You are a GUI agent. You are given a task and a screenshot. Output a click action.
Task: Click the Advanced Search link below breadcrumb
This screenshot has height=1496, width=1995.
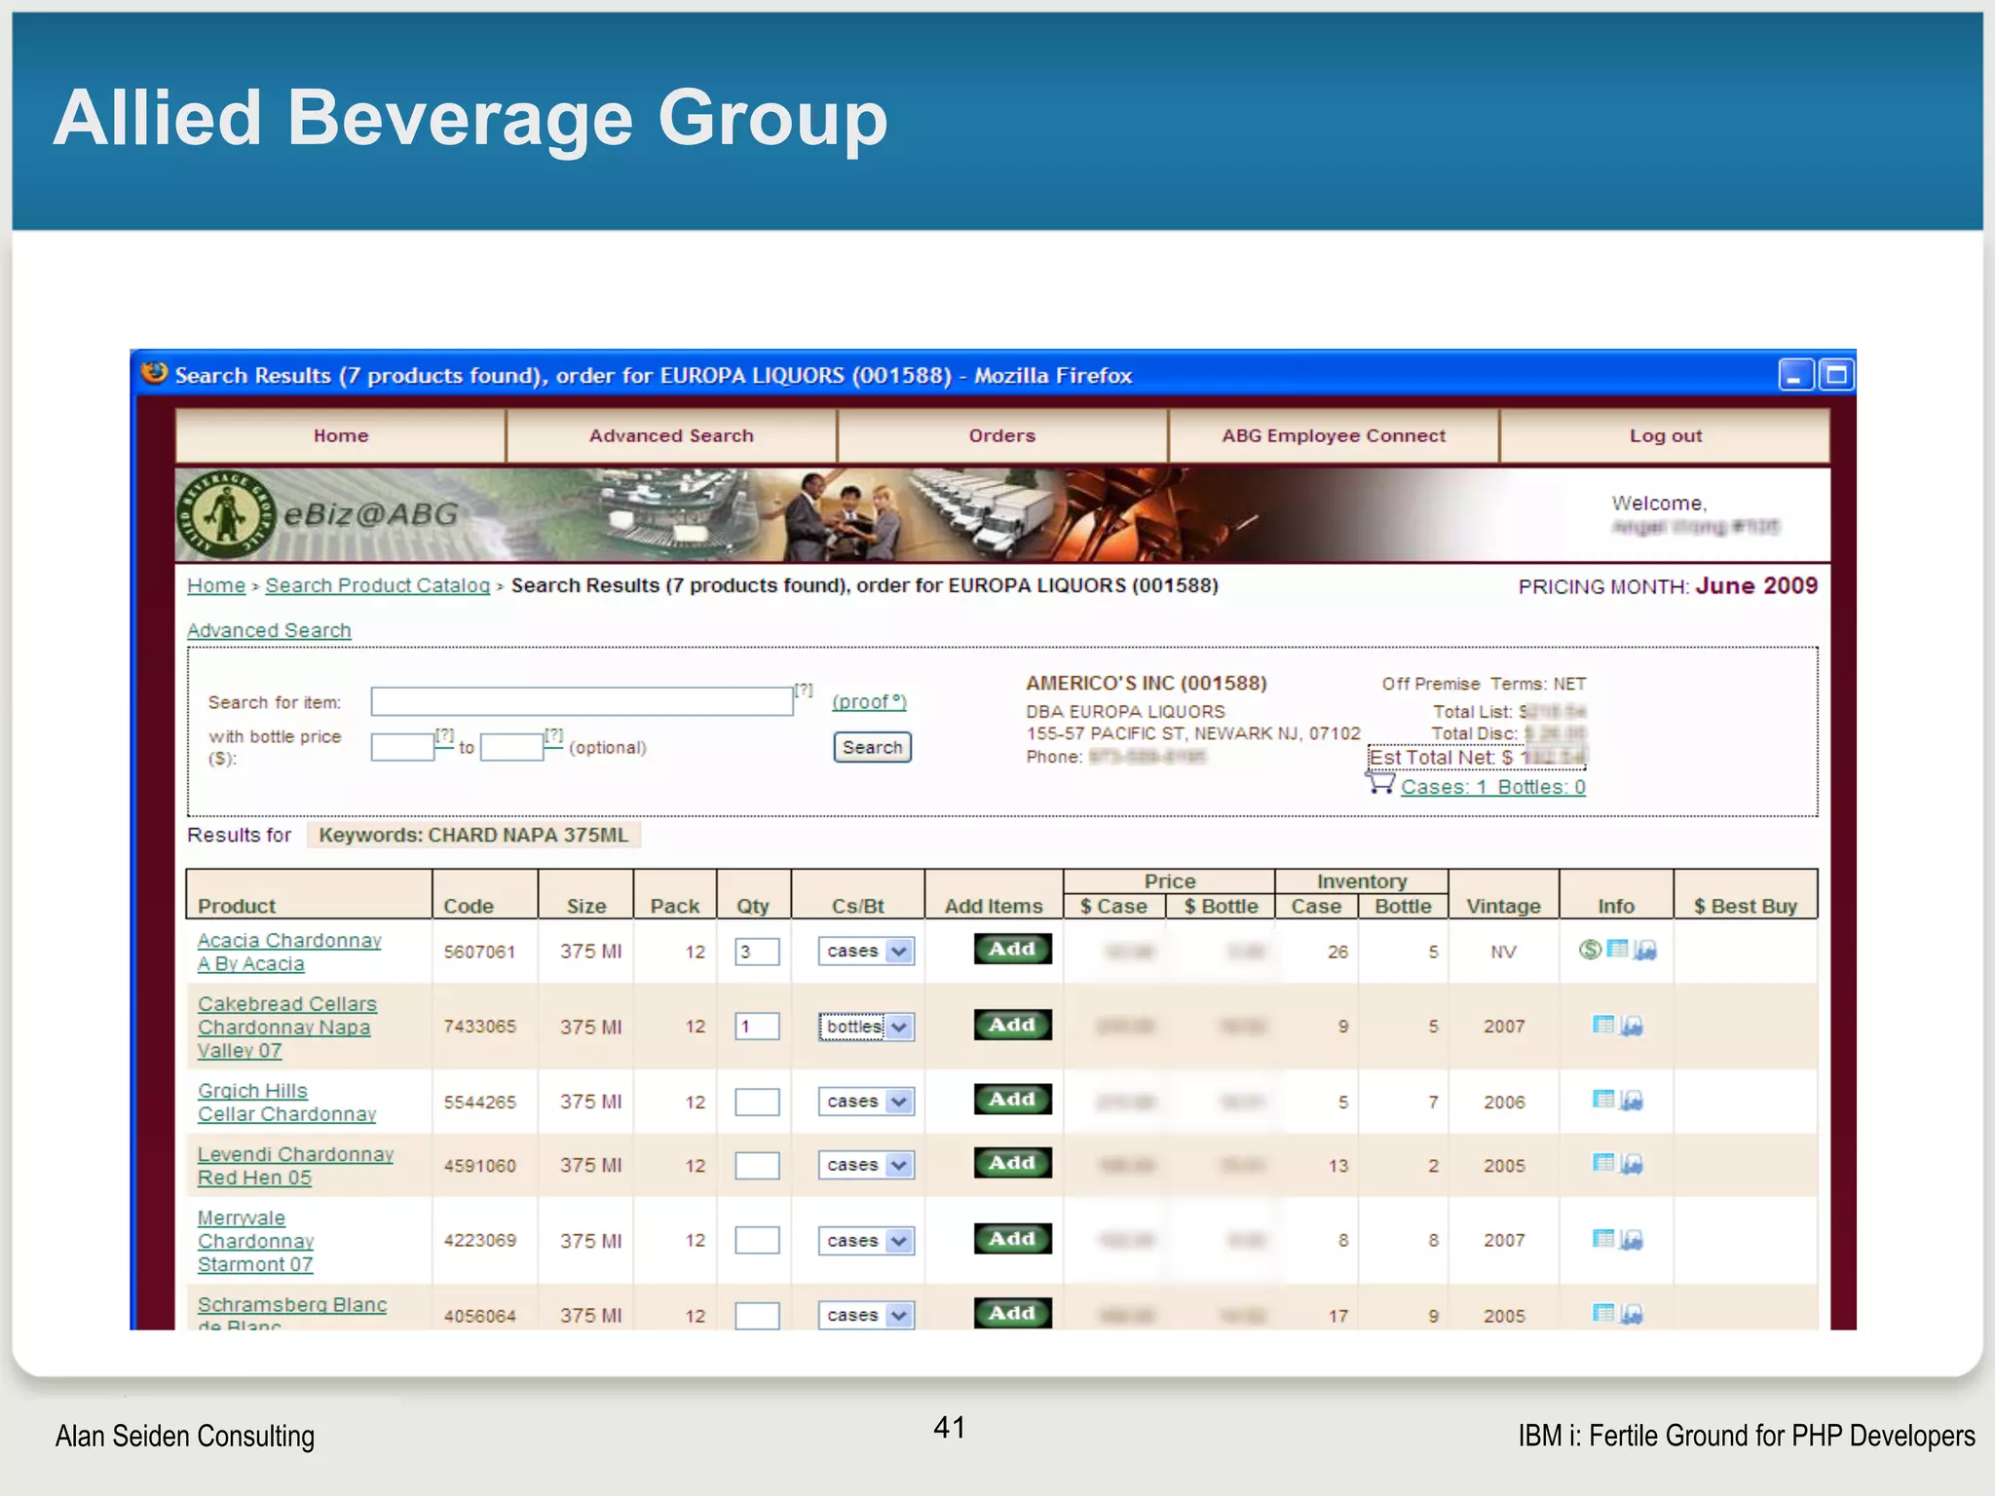click(269, 630)
